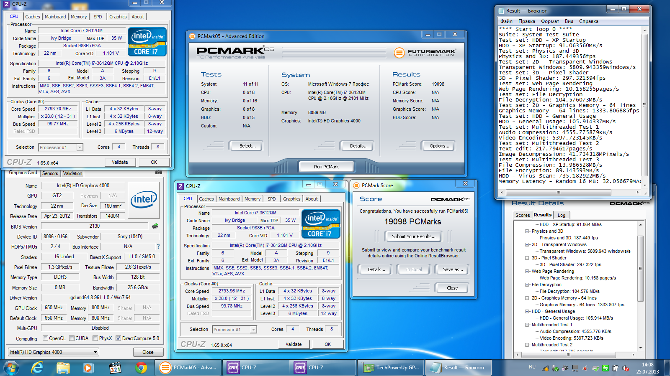Open Media Player Classic 321 taskbar icon
Viewport: 670px width, 376px height.
point(115,368)
